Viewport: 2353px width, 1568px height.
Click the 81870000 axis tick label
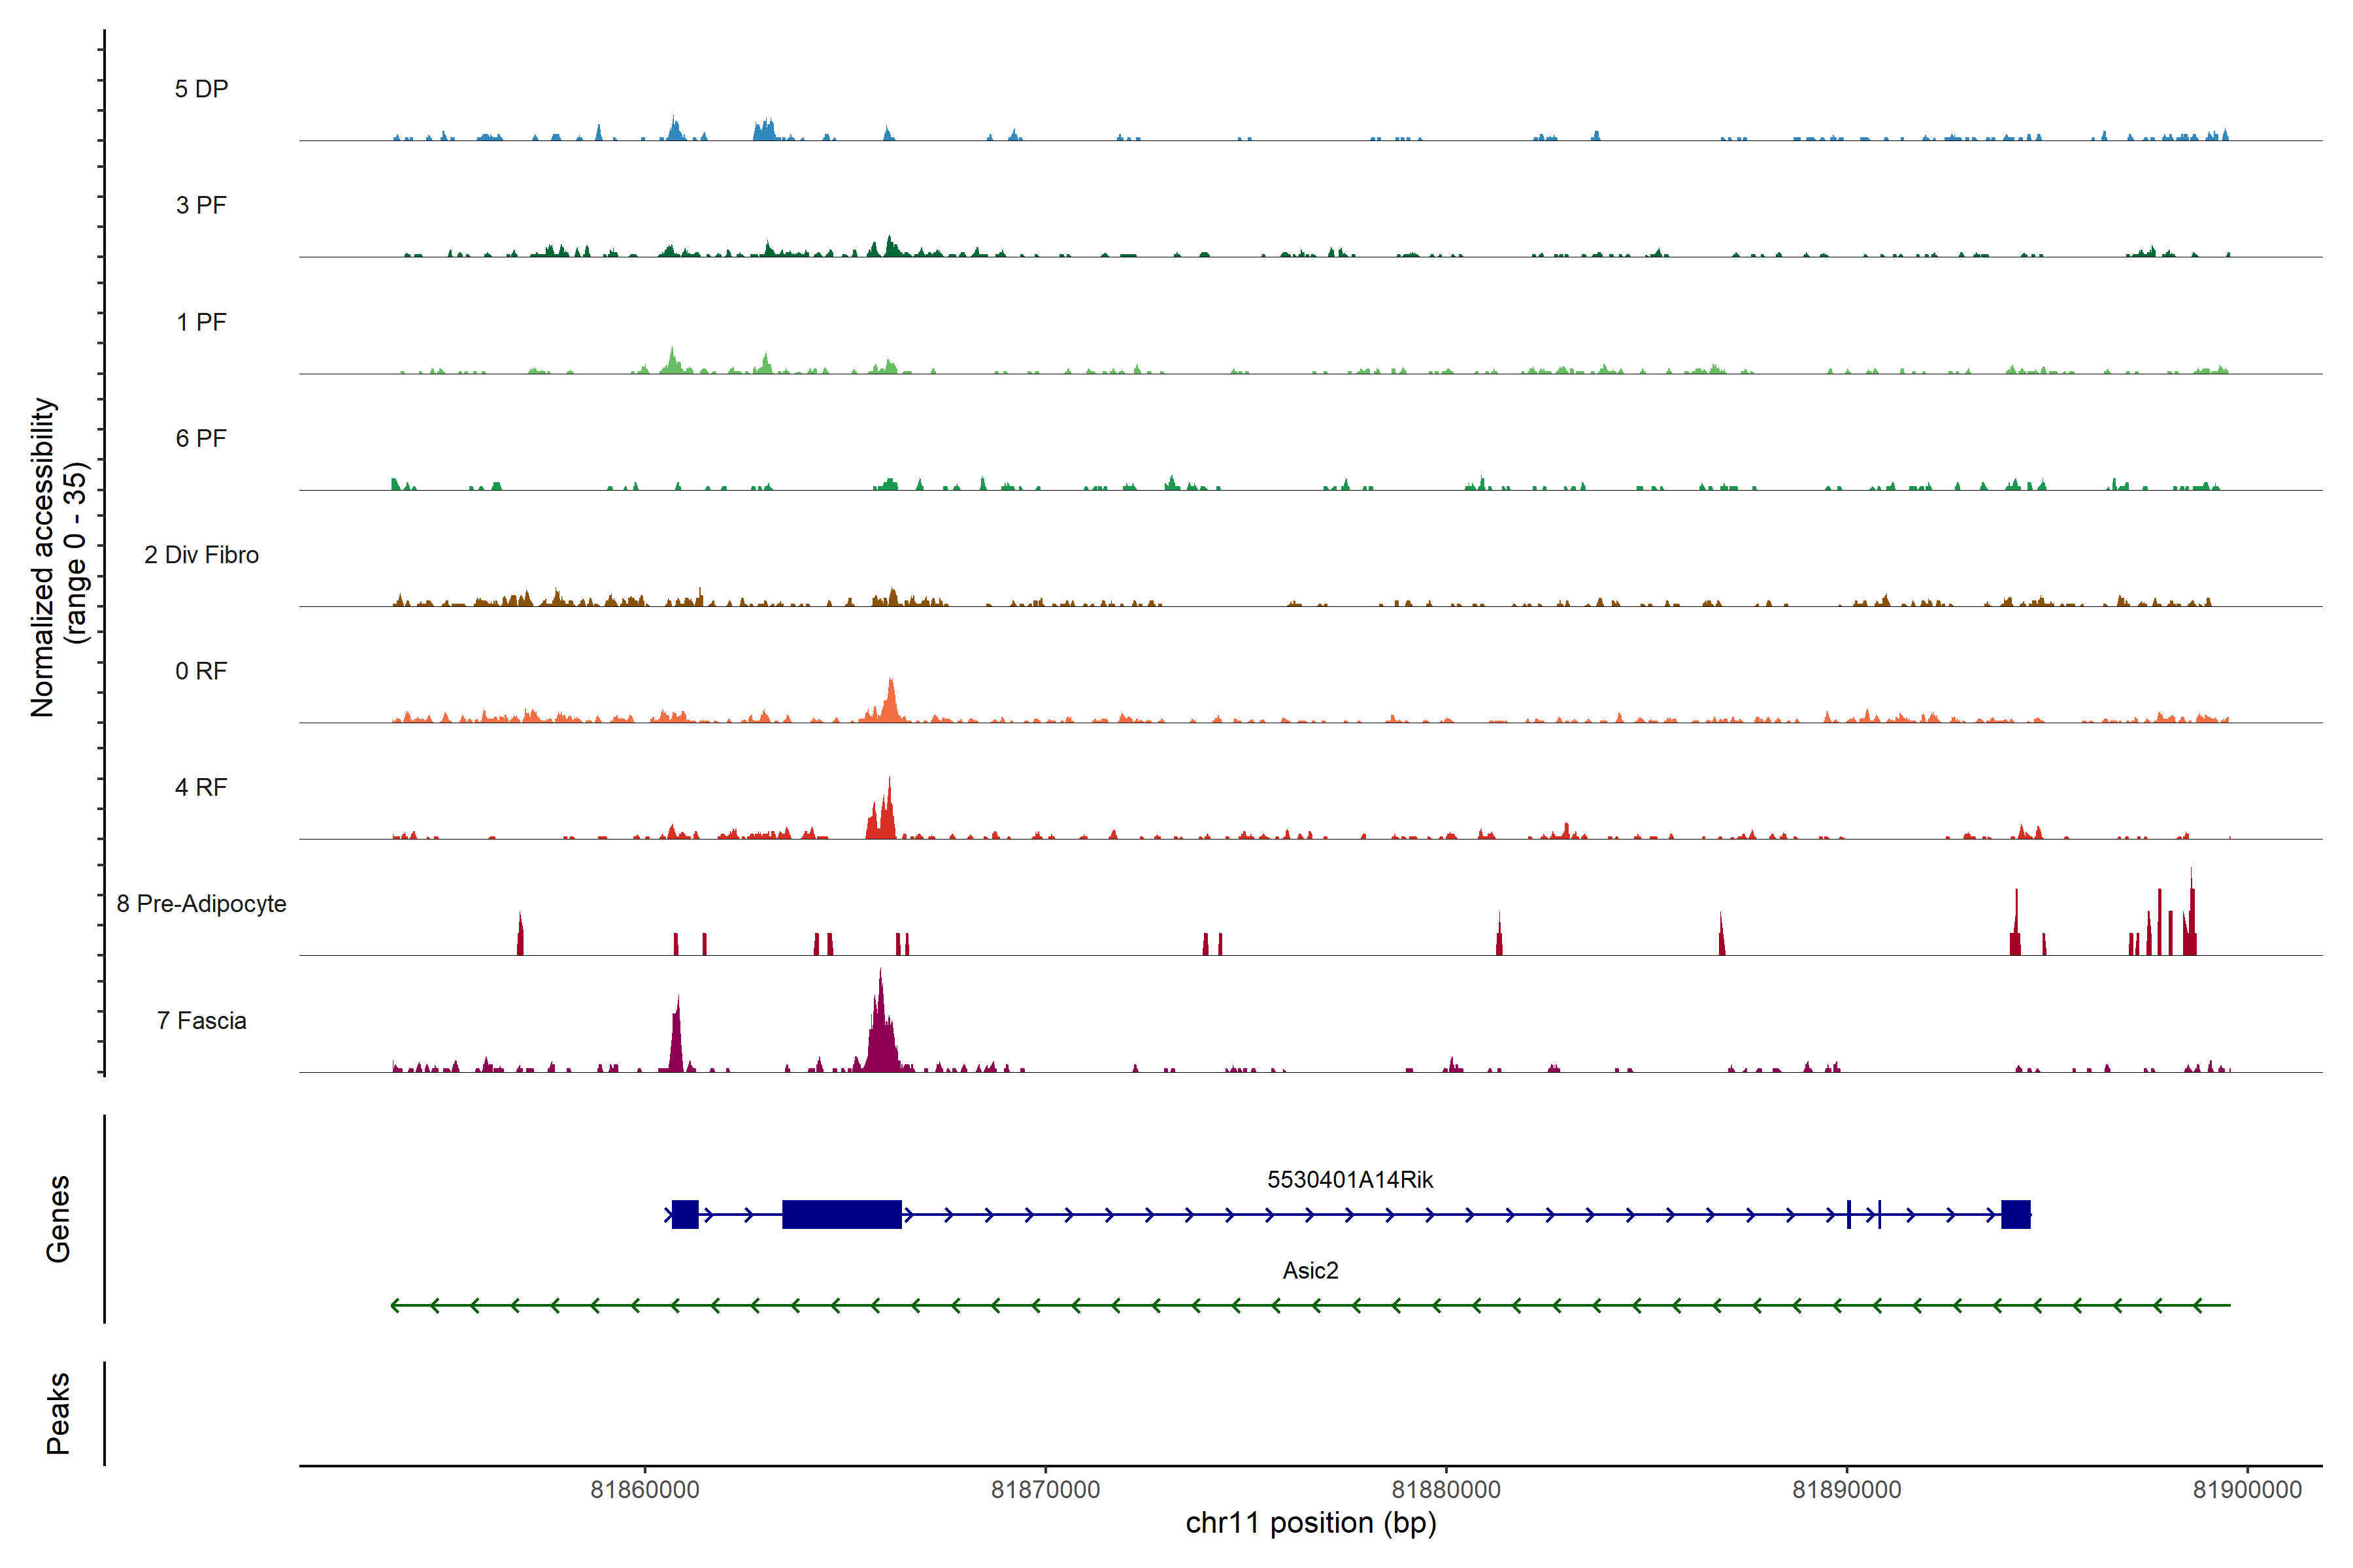point(1044,1489)
